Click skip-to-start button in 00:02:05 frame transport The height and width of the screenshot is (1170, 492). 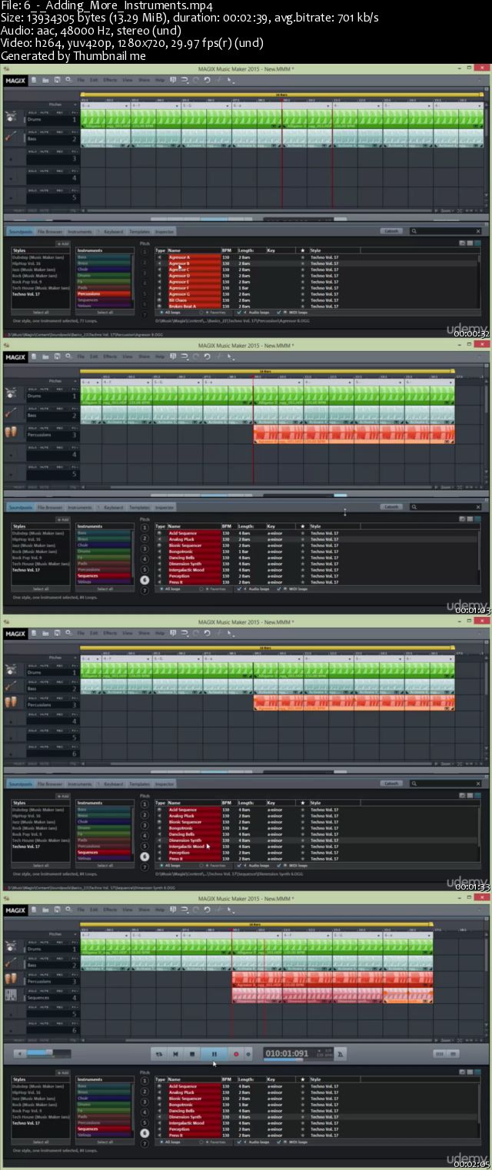(x=175, y=1054)
